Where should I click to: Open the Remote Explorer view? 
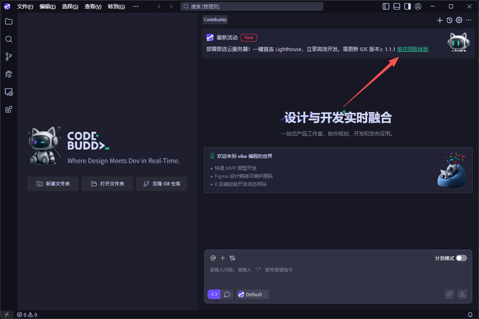(x=9, y=92)
